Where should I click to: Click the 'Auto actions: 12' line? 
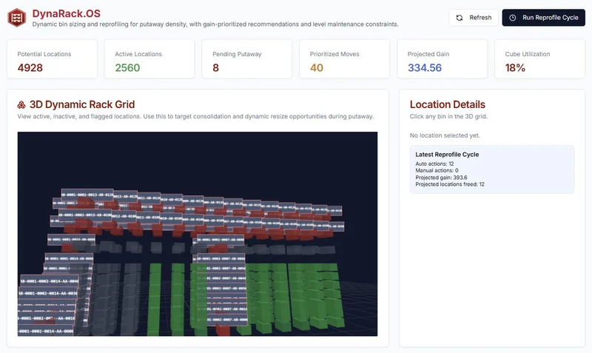pyautogui.click(x=434, y=164)
